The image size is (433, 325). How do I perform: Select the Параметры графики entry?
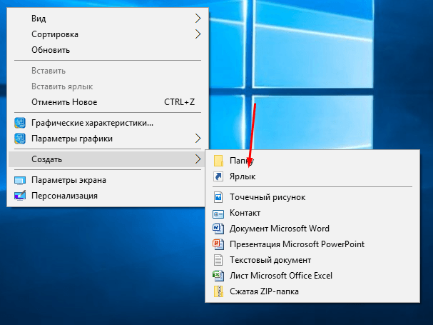[108, 139]
